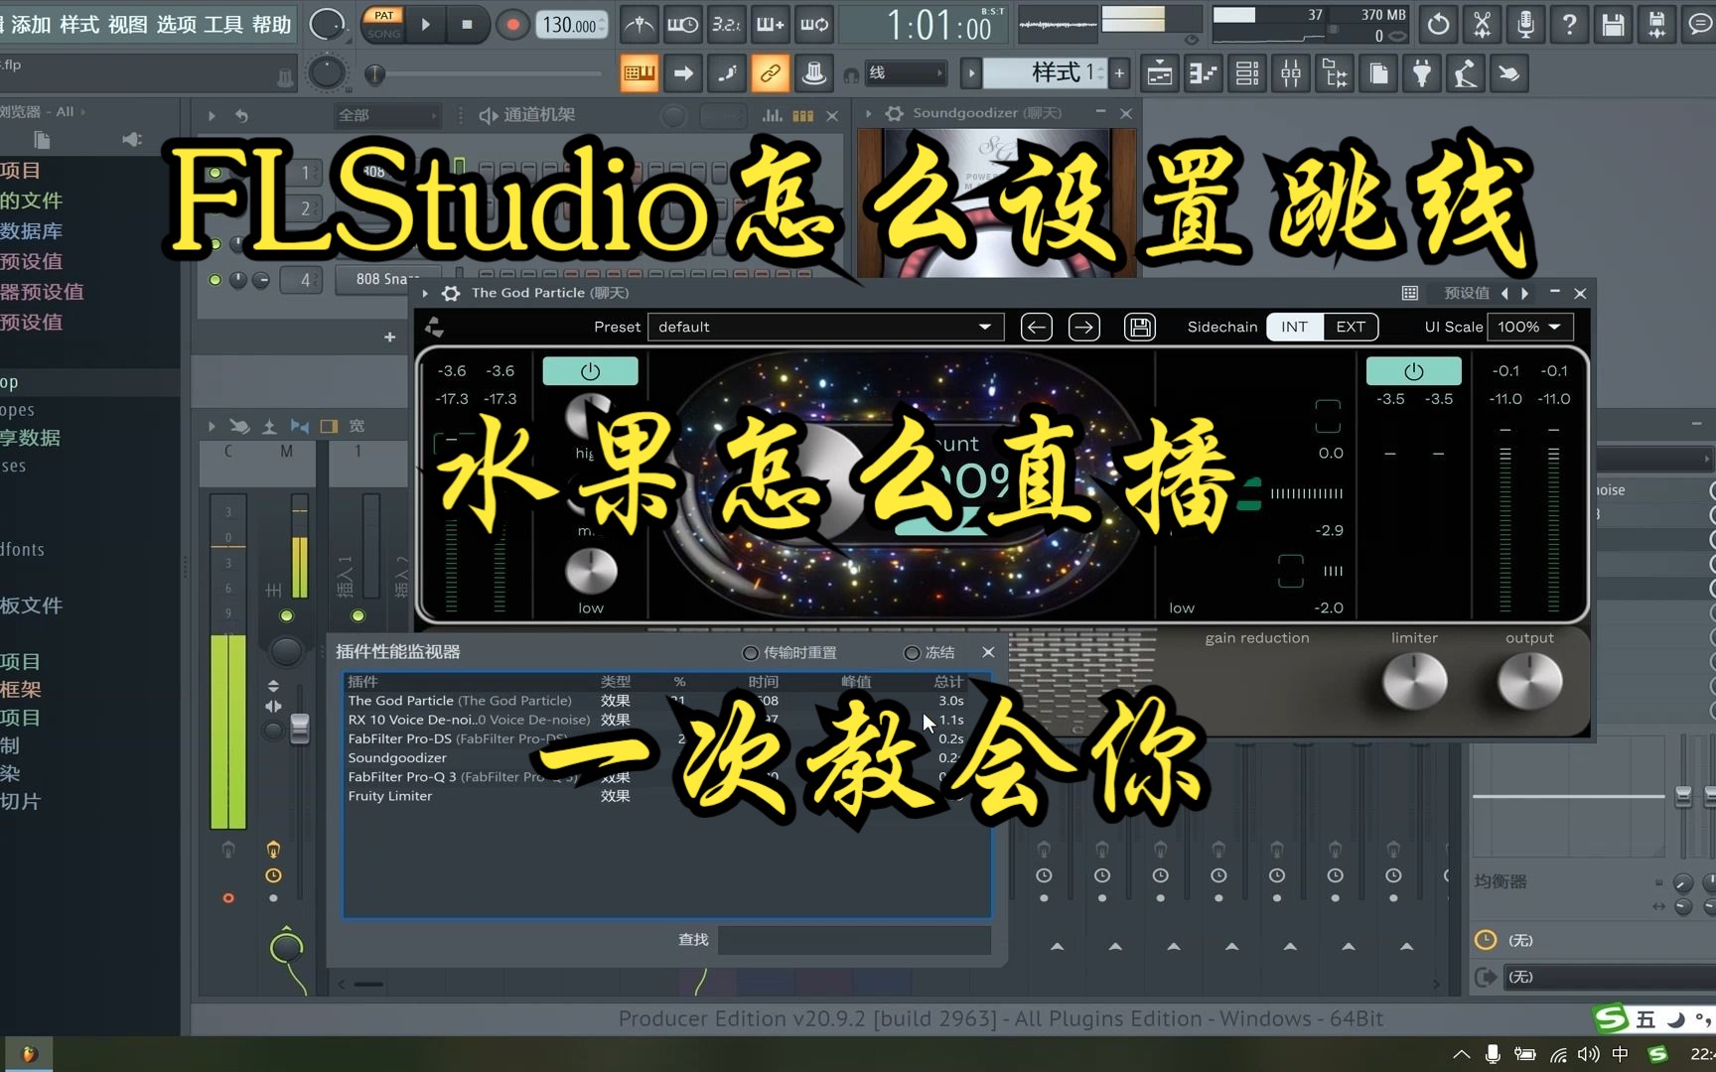
Task: Click the 查找 search field
Action: (854, 940)
